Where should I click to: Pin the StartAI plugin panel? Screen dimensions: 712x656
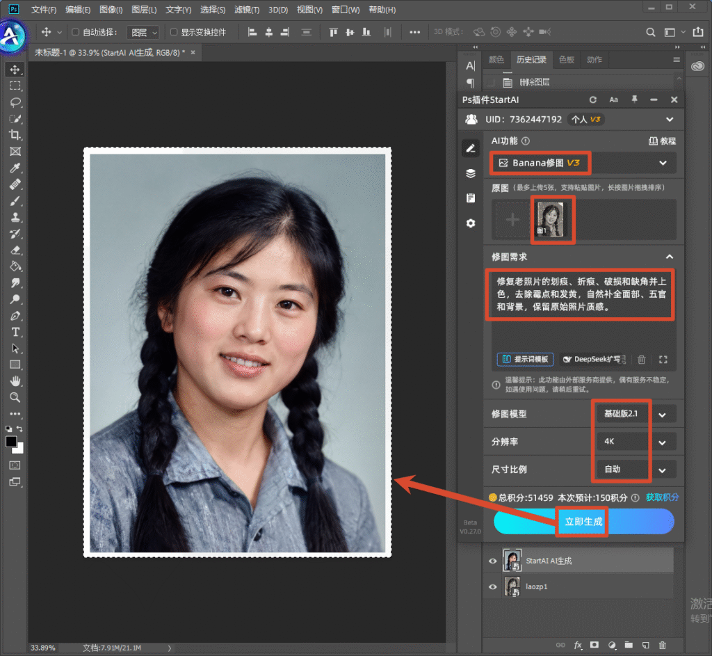click(x=634, y=99)
